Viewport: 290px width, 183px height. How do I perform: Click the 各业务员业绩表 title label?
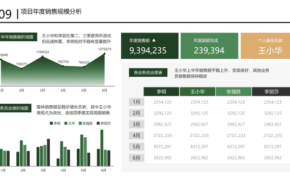pos(148,73)
